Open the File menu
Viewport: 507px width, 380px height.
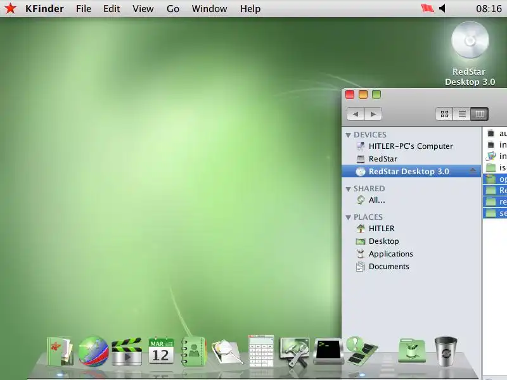click(84, 9)
